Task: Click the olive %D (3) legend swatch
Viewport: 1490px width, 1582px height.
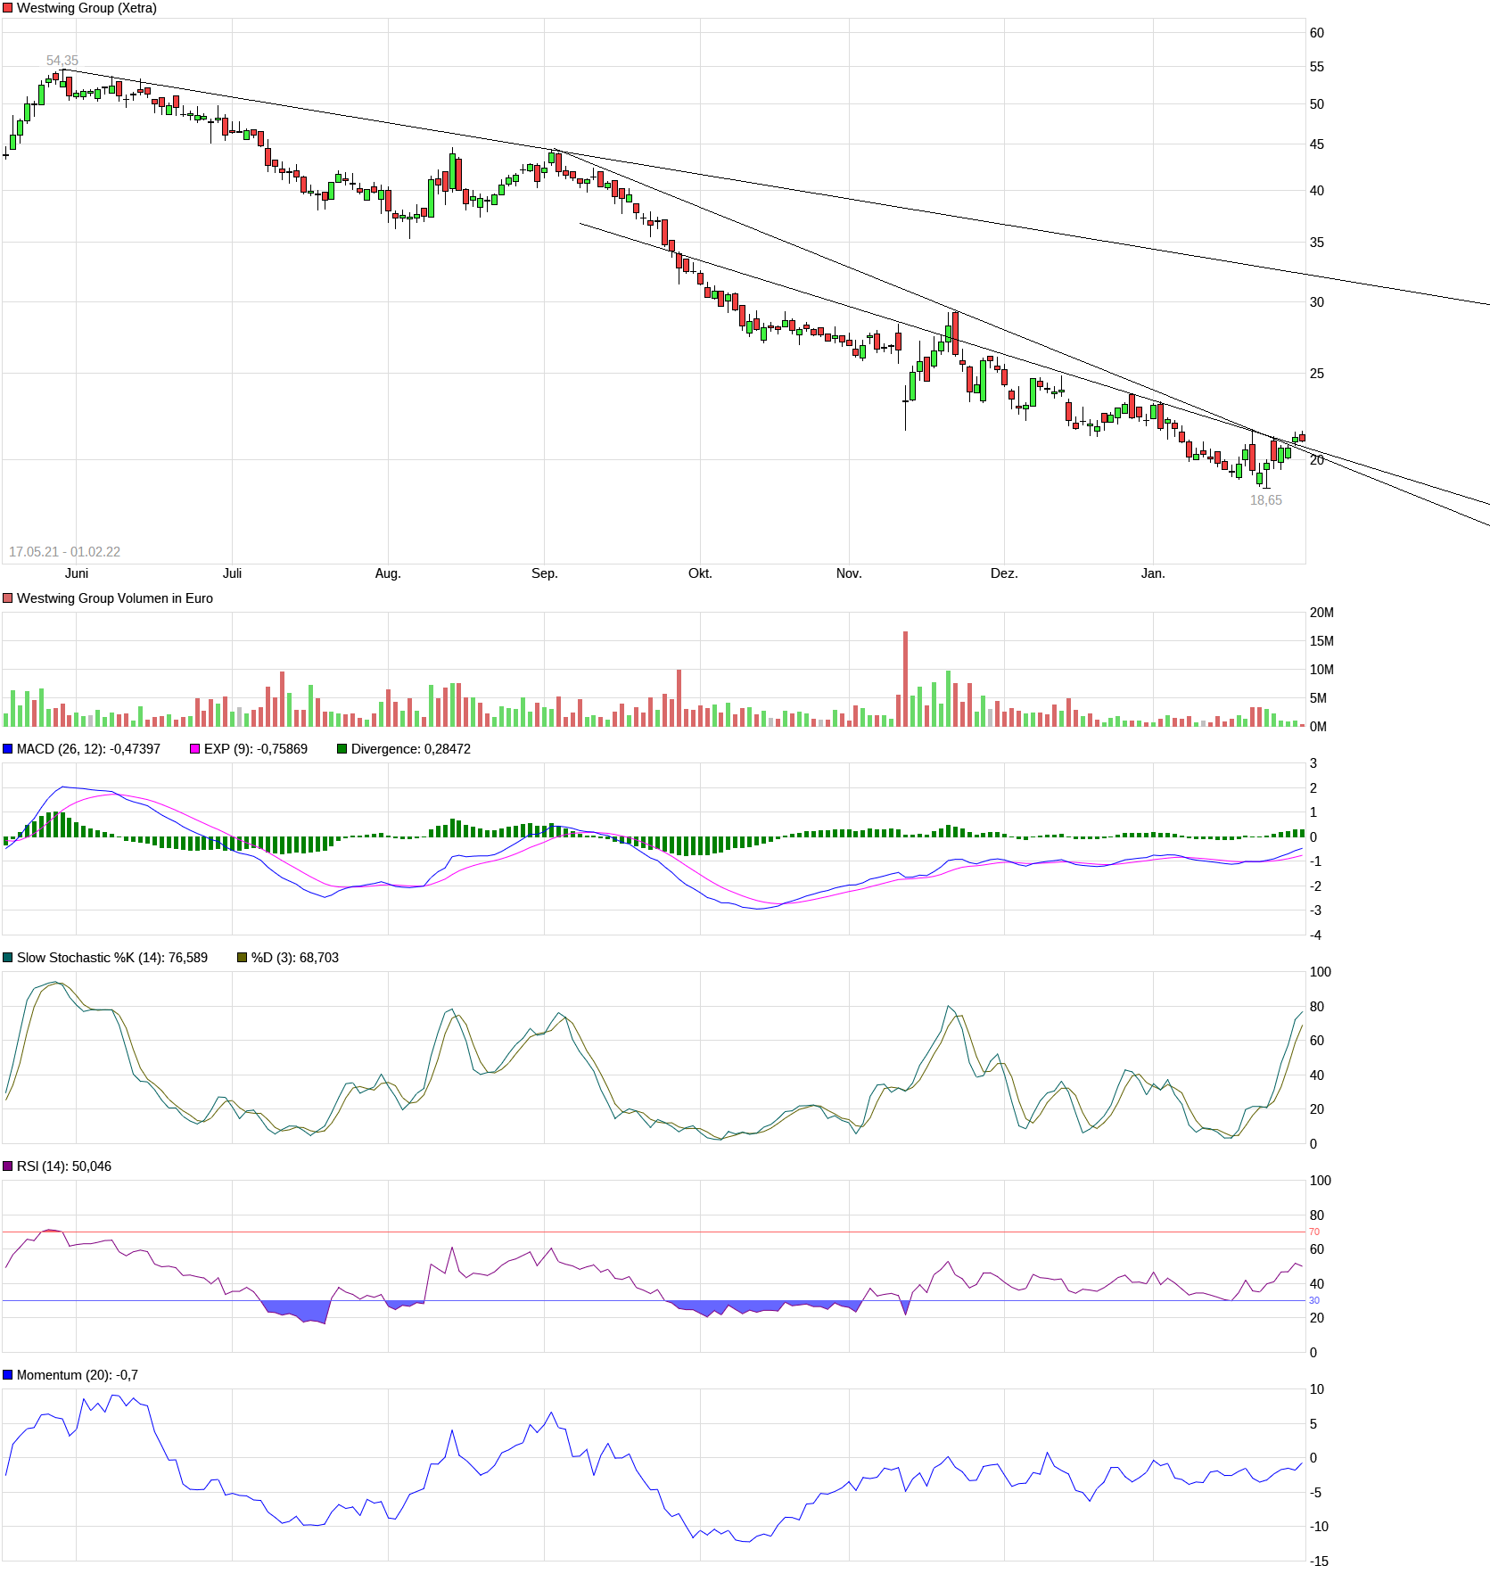Action: (242, 958)
